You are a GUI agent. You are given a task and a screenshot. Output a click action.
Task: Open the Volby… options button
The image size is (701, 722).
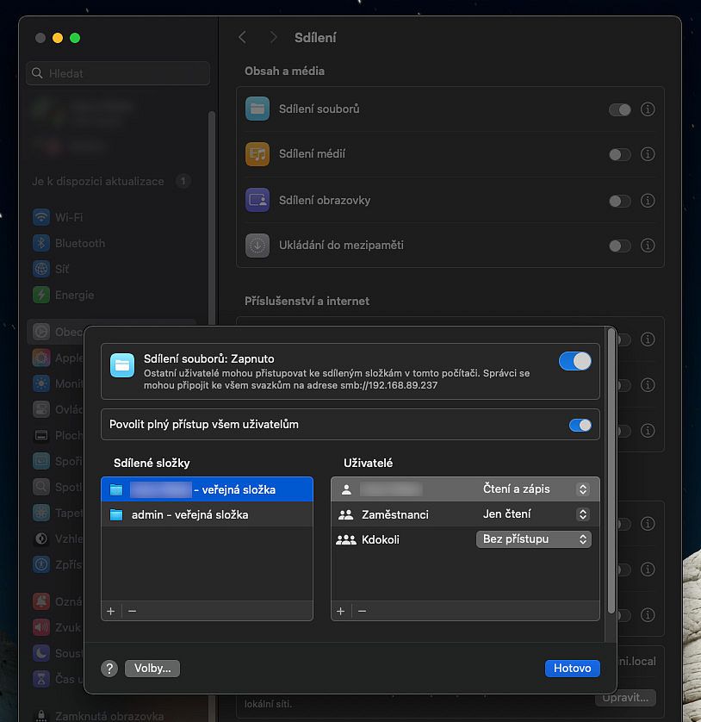pos(152,668)
